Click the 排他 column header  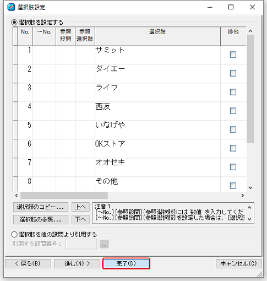233,36
